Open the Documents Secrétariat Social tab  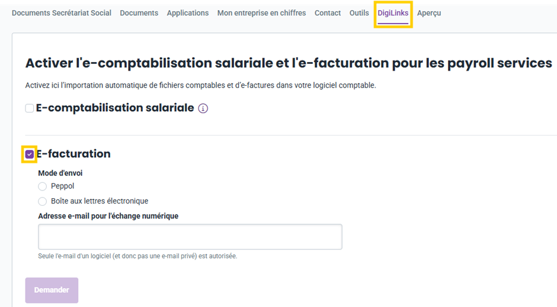62,13
